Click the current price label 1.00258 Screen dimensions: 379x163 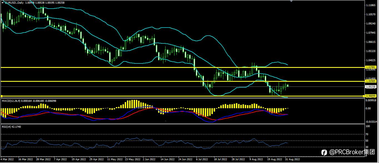(x=371, y=87)
